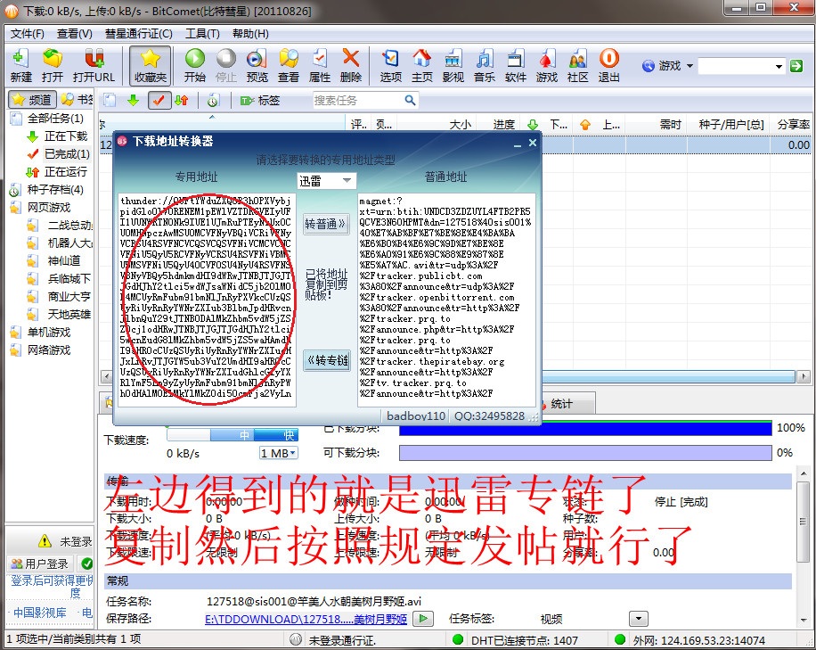Click the 专用地址 thunder link text box

(x=208, y=299)
